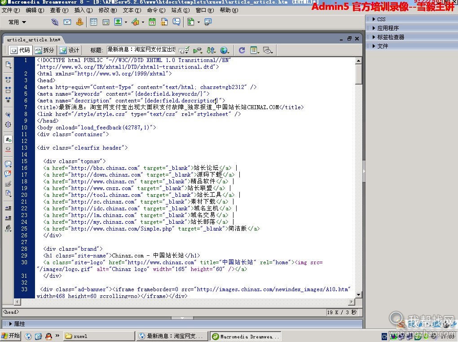This screenshot has width=458, height=342.
Task: Expand the 文件 panel
Action: click(374, 46)
